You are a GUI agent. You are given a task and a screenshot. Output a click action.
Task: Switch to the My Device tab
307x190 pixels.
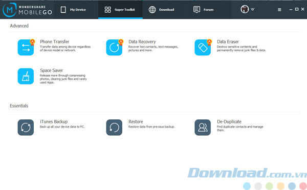pyautogui.click(x=76, y=10)
